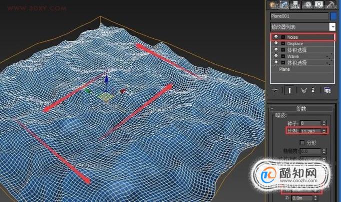The image size is (341, 202).
Task: Click the 种子 seed value field
Action: click(310, 123)
